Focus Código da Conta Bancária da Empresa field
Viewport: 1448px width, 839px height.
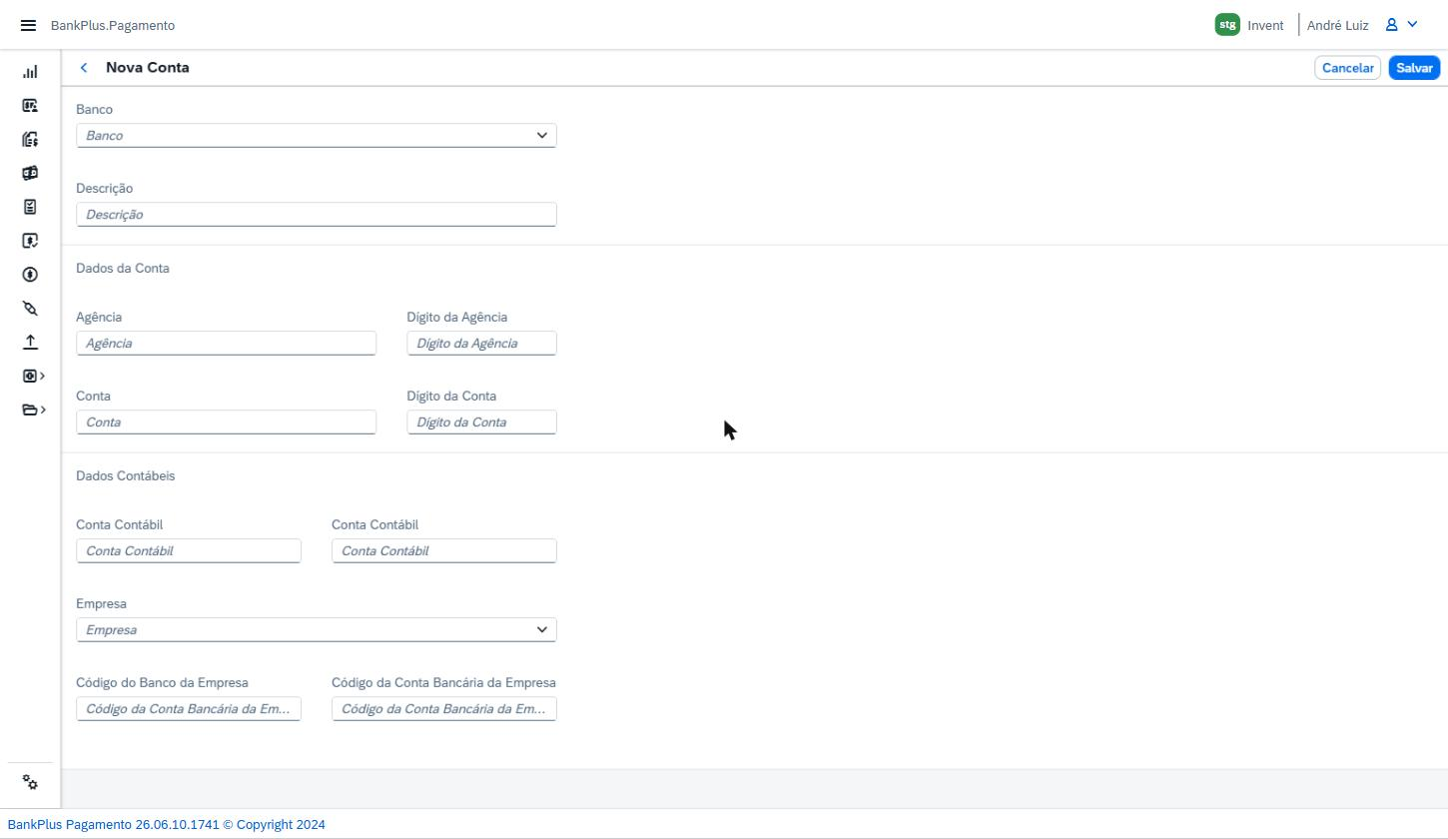(x=444, y=709)
